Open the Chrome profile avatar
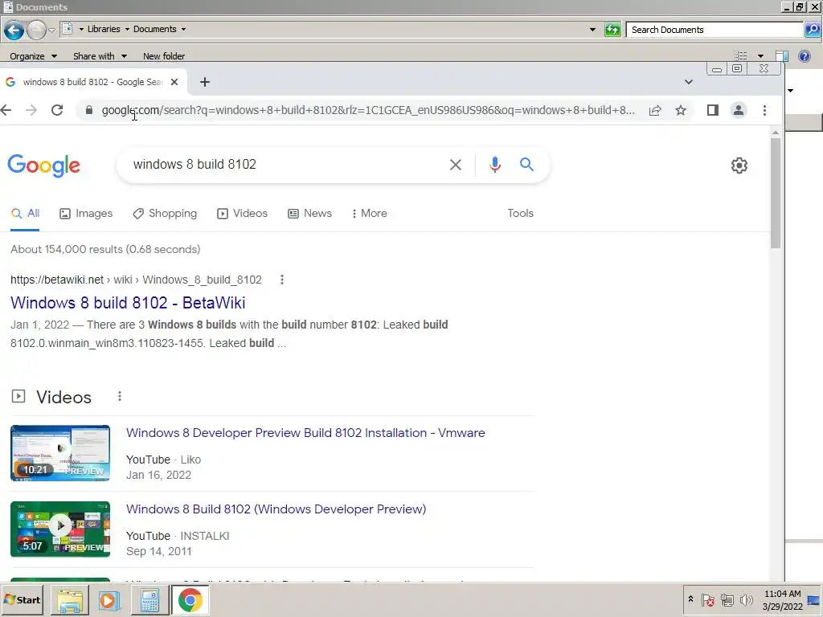The width and height of the screenshot is (823, 617). tap(739, 110)
